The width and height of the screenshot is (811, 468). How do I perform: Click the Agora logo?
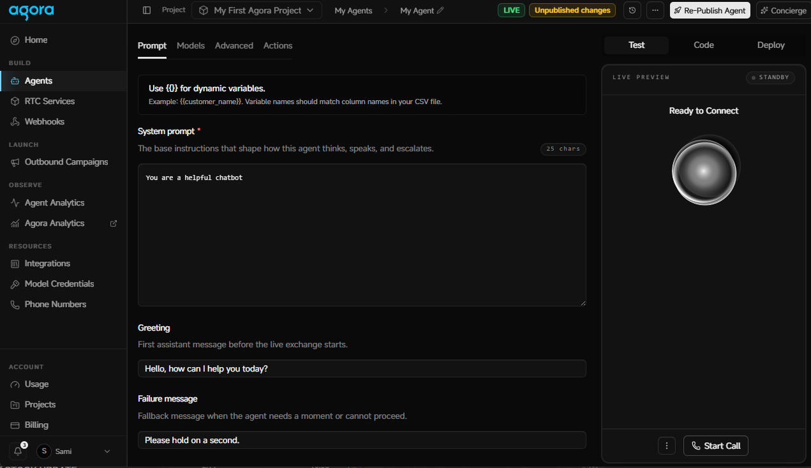click(x=31, y=11)
